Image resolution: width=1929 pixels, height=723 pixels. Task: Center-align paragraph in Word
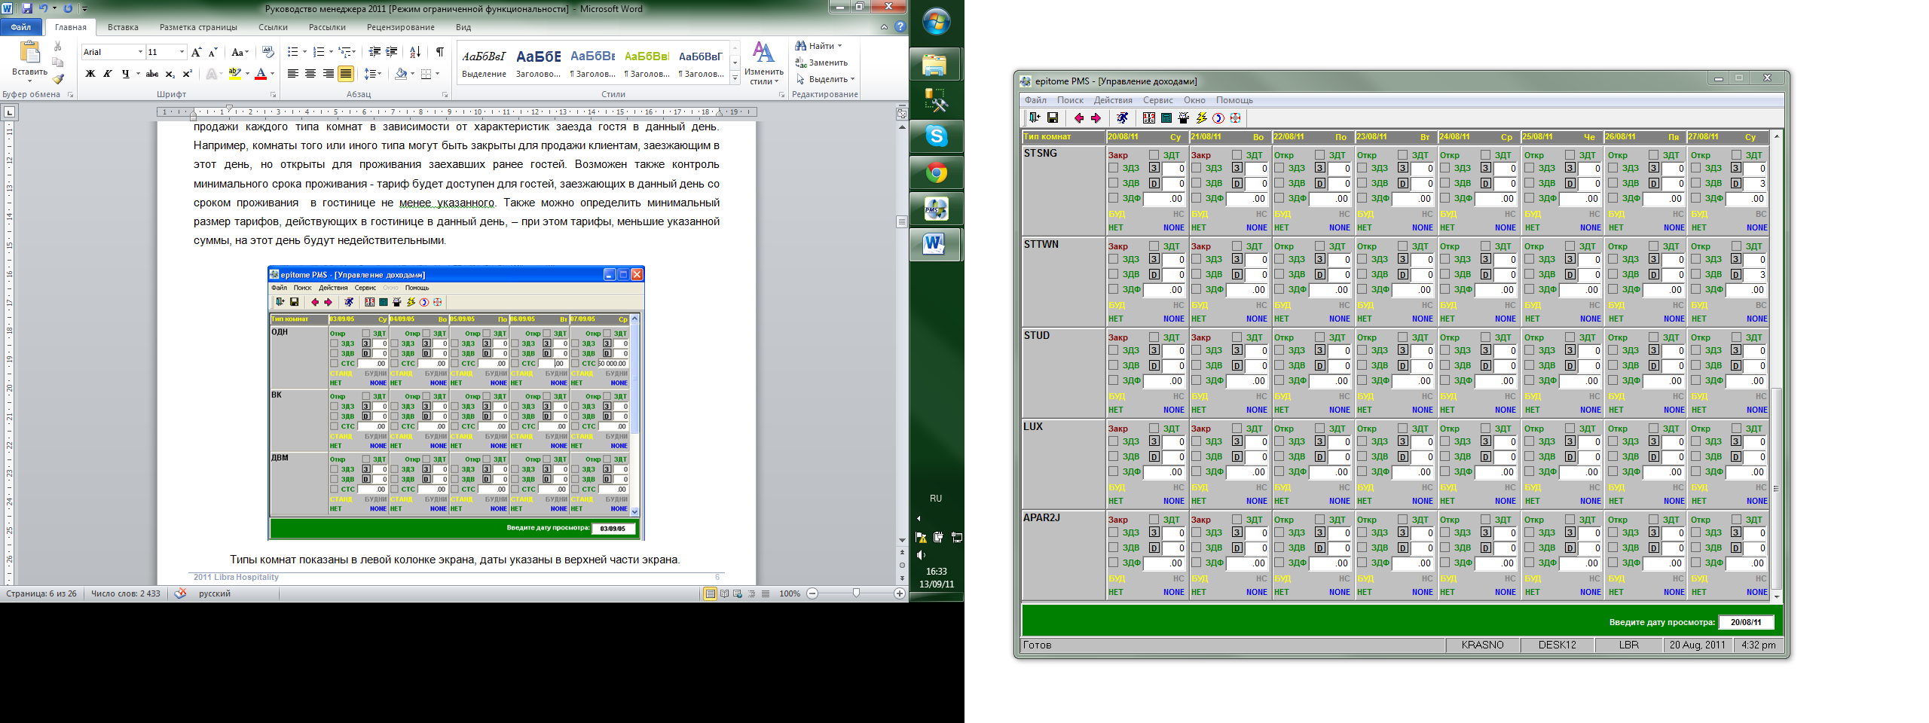pos(310,74)
